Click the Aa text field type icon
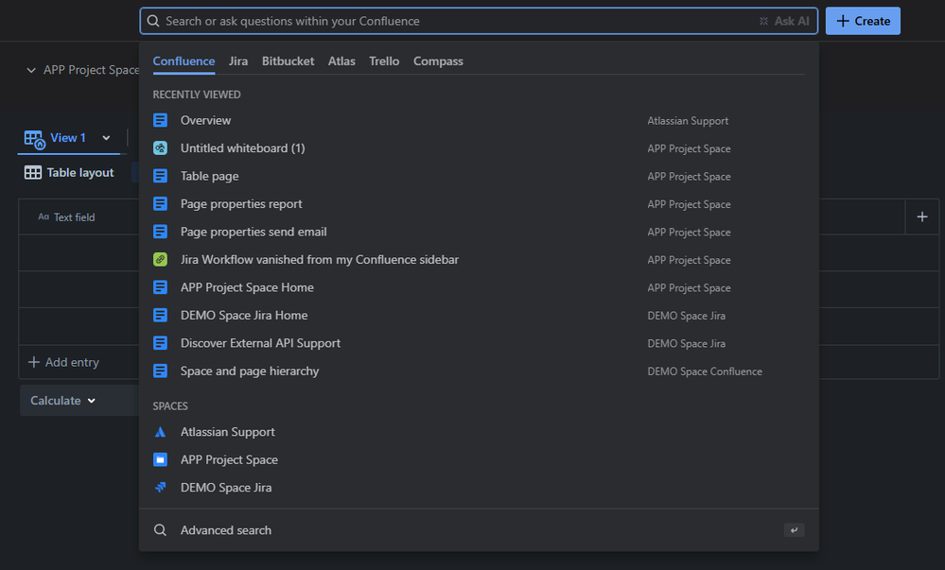 point(44,216)
